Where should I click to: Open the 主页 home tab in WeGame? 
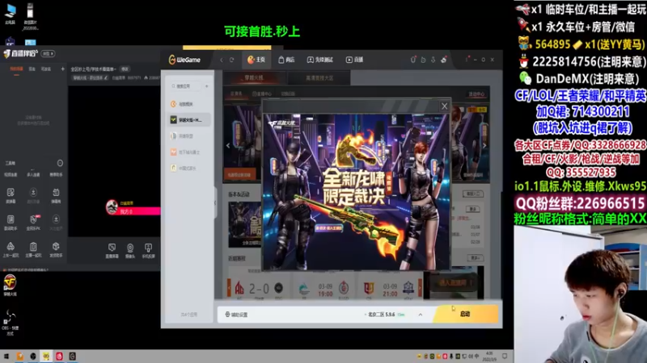pos(256,60)
